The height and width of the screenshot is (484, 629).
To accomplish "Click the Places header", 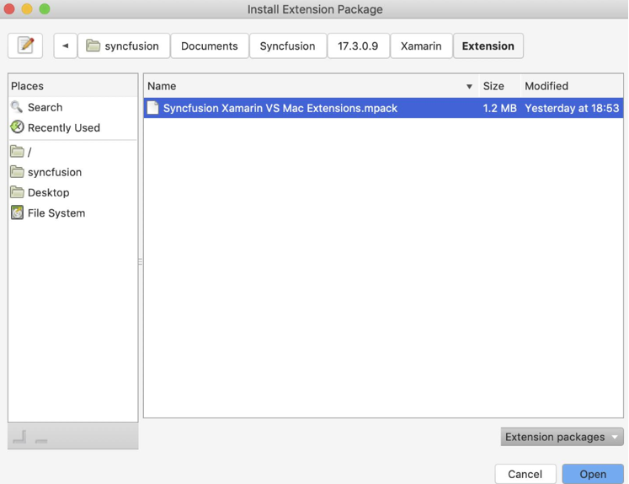I will tap(72, 86).
